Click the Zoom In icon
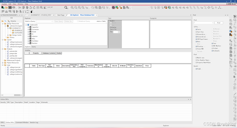Image resolution: width=237 pixels, height=128 pixels. click(x=72, y=8)
